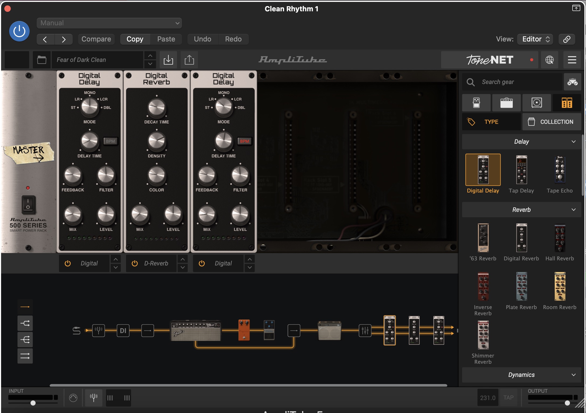
Task: Click the TAP tempo button
Action: (508, 398)
